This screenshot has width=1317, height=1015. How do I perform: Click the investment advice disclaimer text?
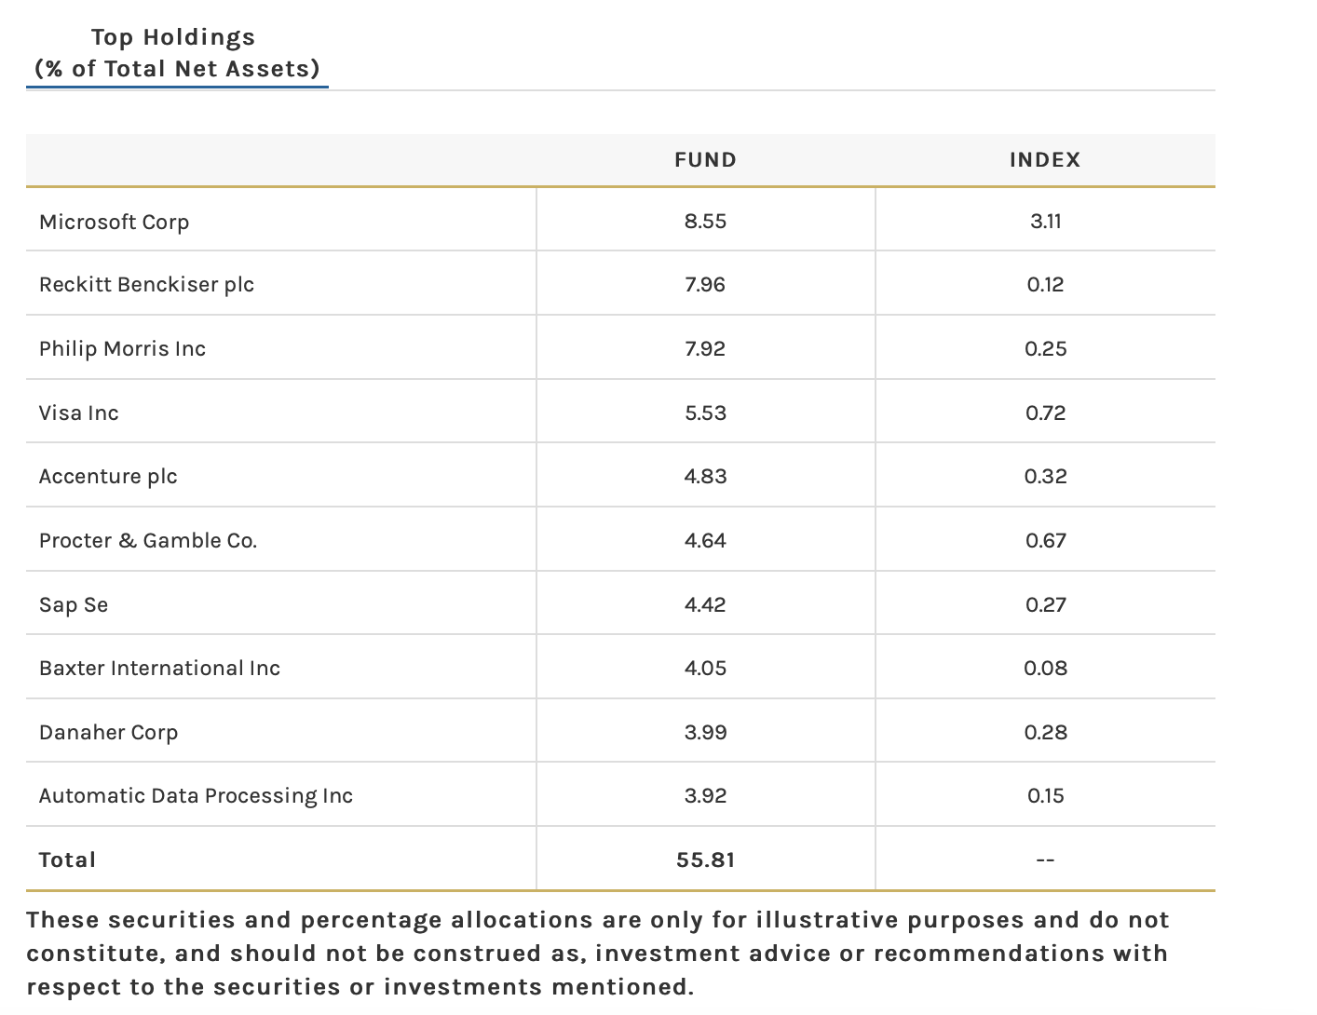(596, 954)
